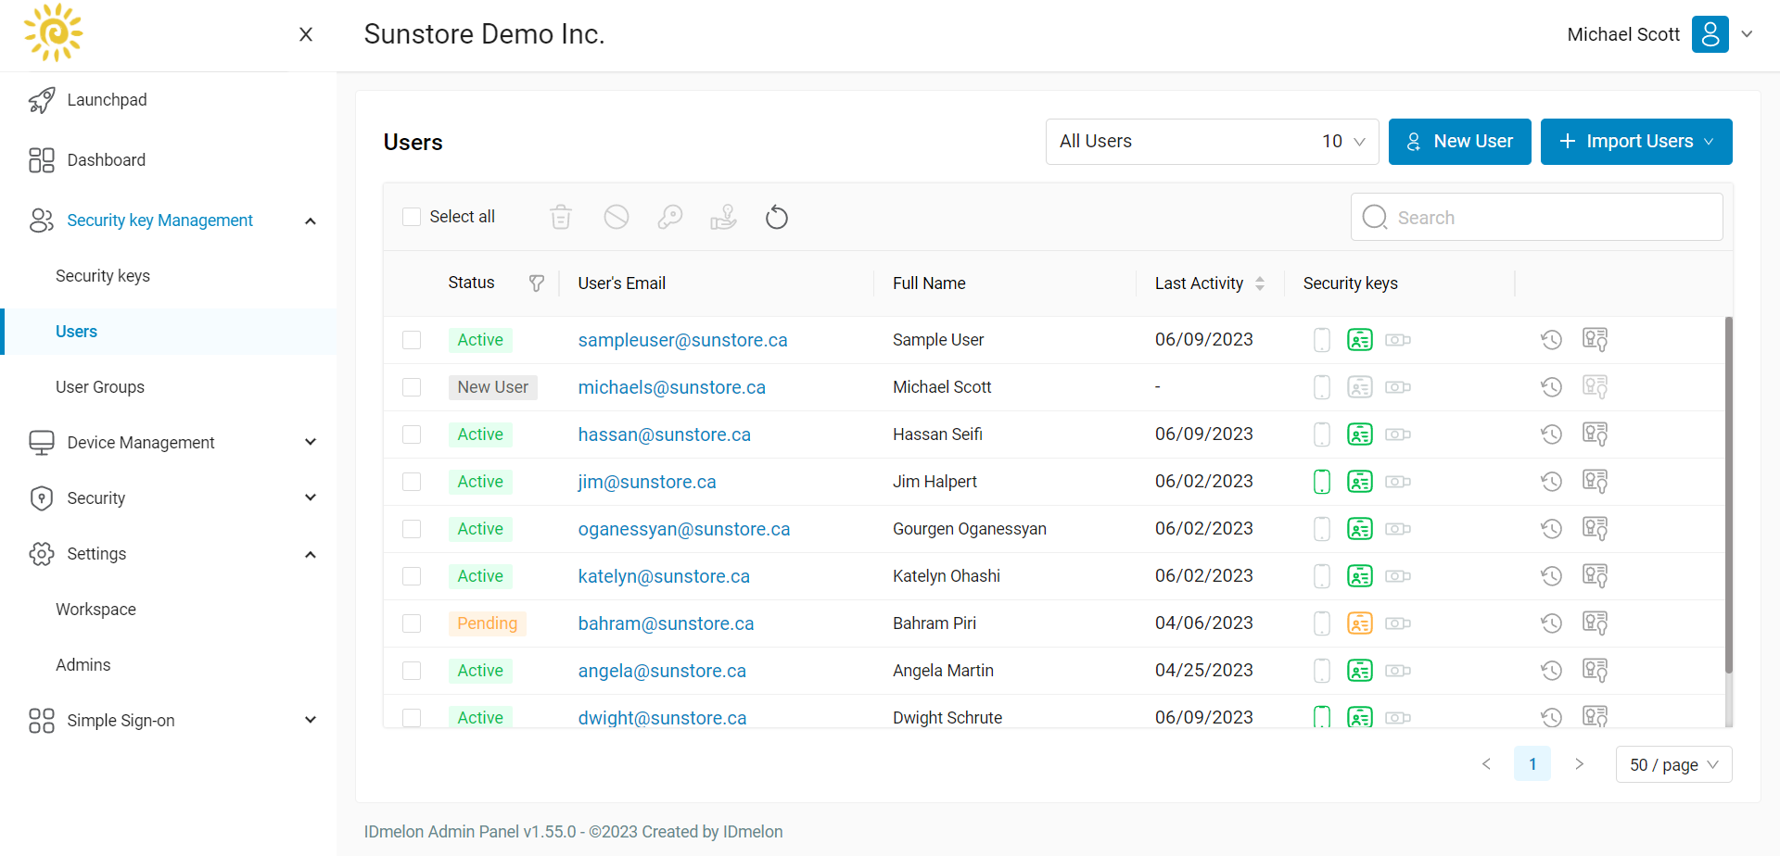
Task: Click green card key icon for Gourgen Oganessyan
Action: pos(1360,529)
